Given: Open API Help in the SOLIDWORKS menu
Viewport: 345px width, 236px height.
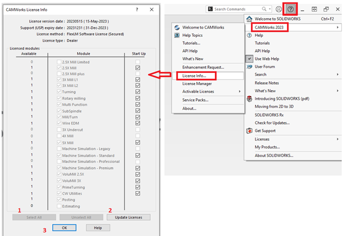Looking at the screenshot, I should click(293, 51).
